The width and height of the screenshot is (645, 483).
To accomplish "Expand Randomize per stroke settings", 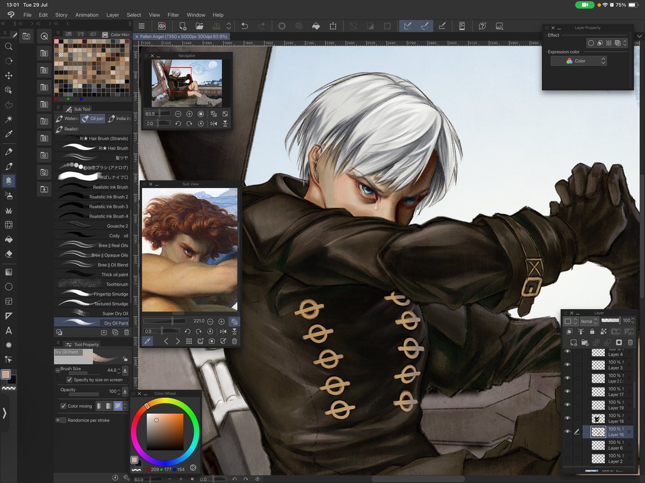I will tap(58, 420).
